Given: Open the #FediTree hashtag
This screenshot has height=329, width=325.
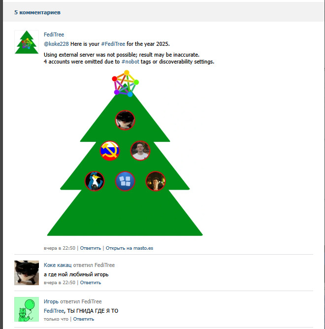Looking at the screenshot, I should click(x=113, y=44).
